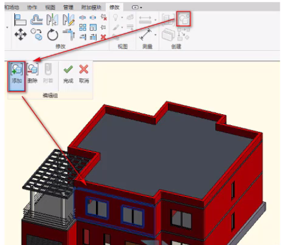The image size is (281, 245).
Task: Open Hide in View dropdown arrow
Action: (122, 18)
